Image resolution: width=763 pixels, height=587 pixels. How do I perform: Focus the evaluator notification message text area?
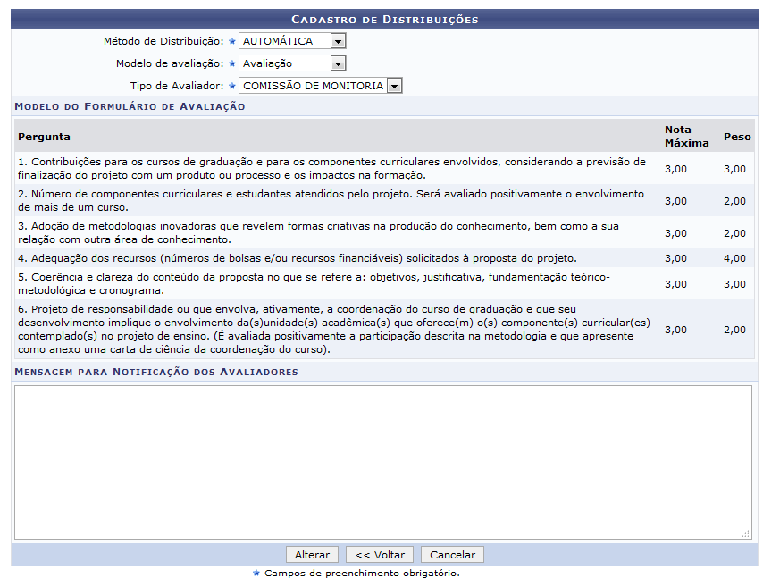[382, 461]
